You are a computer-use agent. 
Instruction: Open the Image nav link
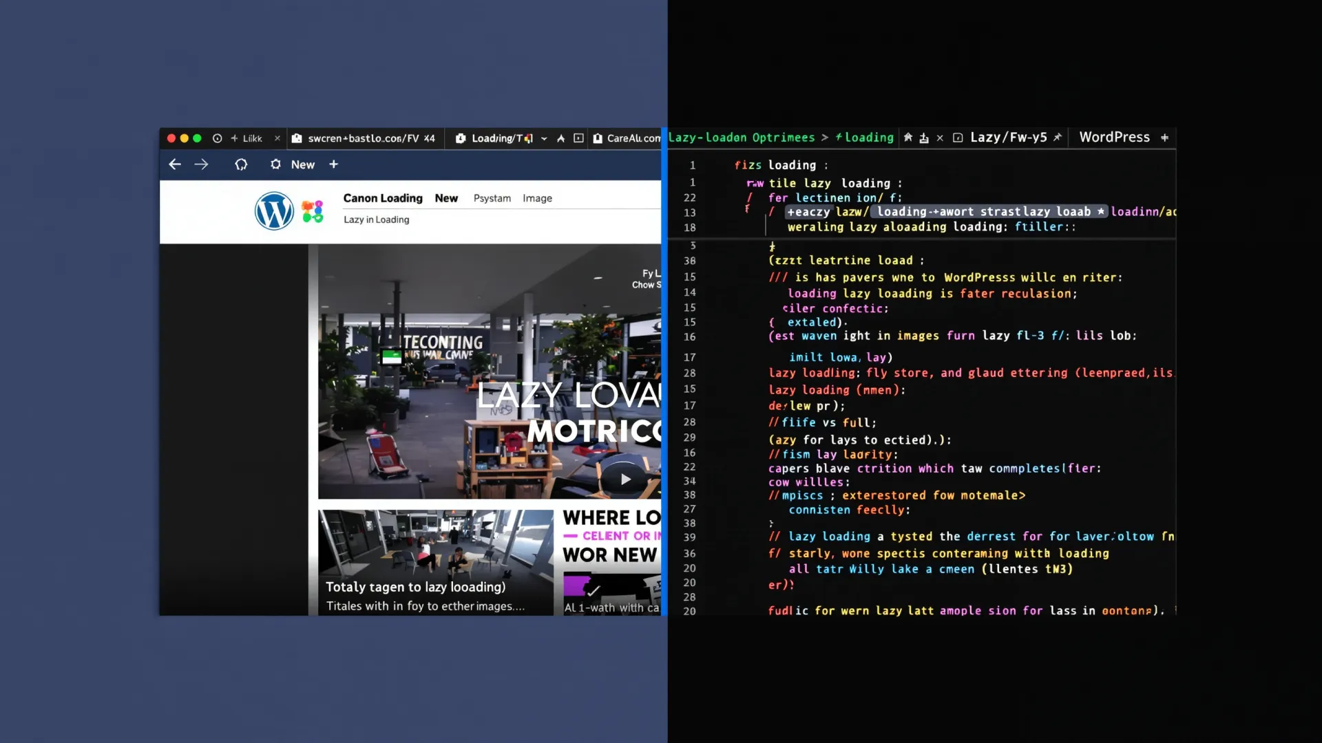[537, 198]
